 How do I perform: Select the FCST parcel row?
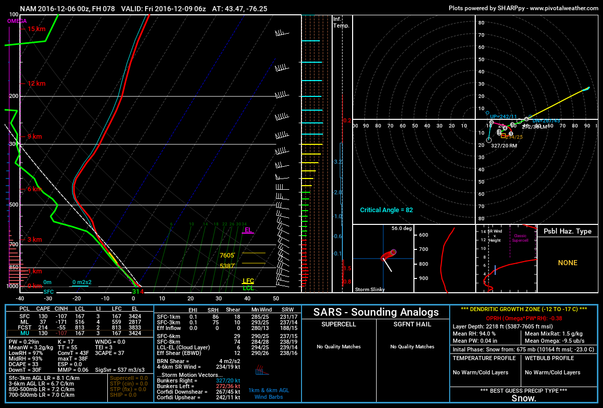click(x=80, y=327)
